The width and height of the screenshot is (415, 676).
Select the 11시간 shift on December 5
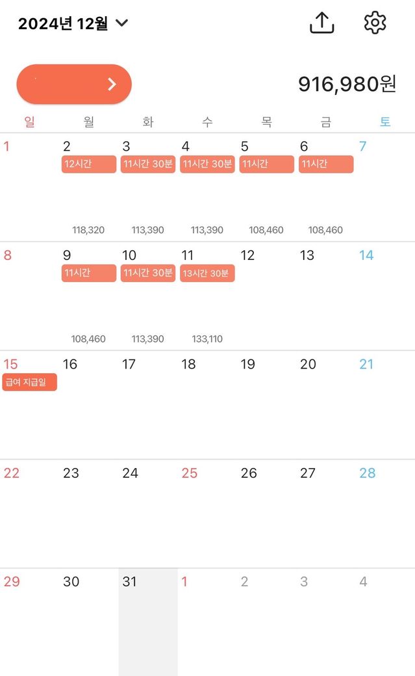coord(266,164)
